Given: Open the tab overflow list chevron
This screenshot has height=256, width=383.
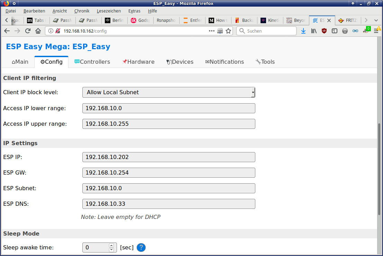Looking at the screenshot, I should [x=376, y=20].
